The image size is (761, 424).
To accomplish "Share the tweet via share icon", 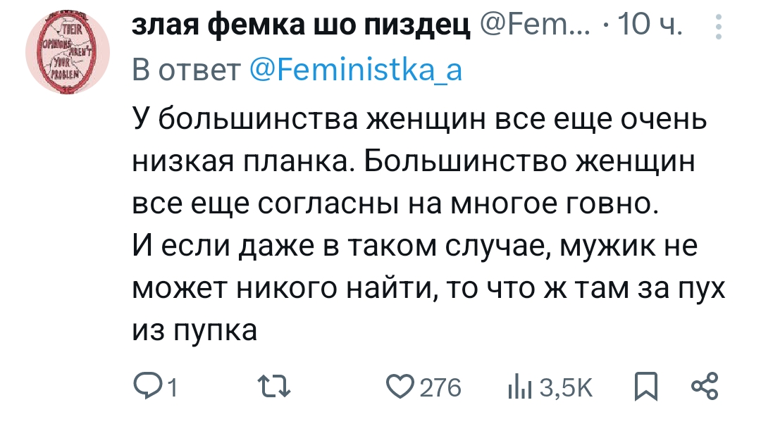I will pyautogui.click(x=705, y=386).
